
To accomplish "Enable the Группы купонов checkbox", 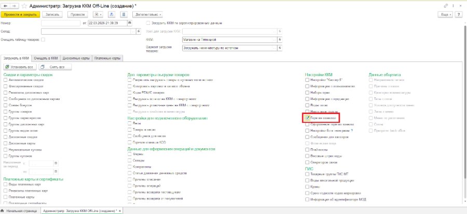I will [x=6, y=156].
